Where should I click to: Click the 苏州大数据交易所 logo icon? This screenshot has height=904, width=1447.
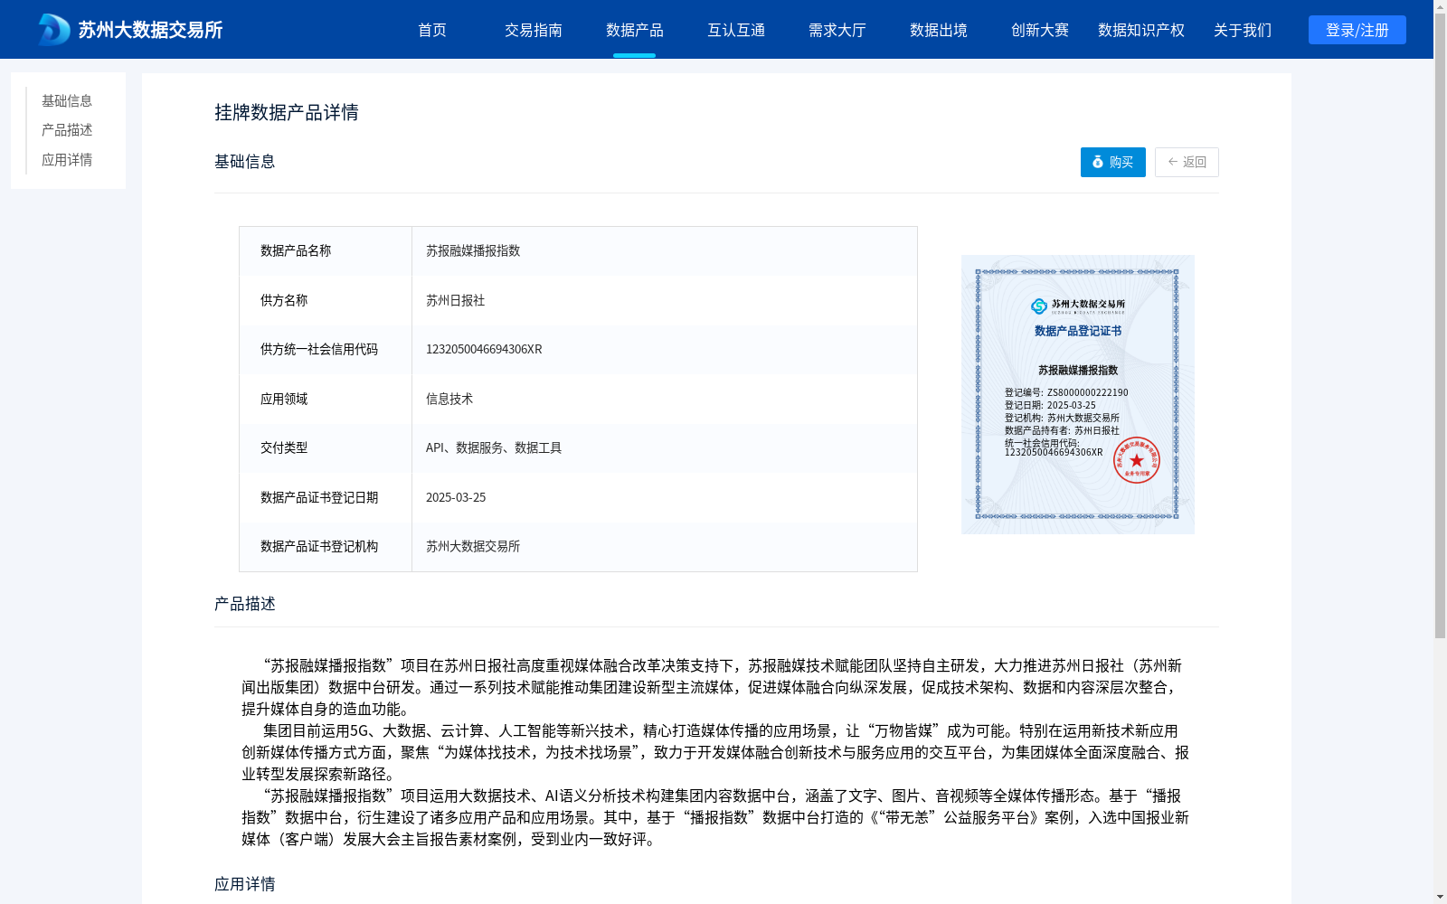coord(53,30)
